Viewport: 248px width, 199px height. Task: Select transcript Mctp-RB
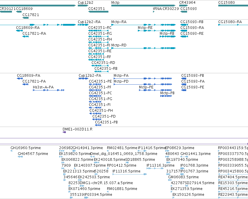click(167, 34)
